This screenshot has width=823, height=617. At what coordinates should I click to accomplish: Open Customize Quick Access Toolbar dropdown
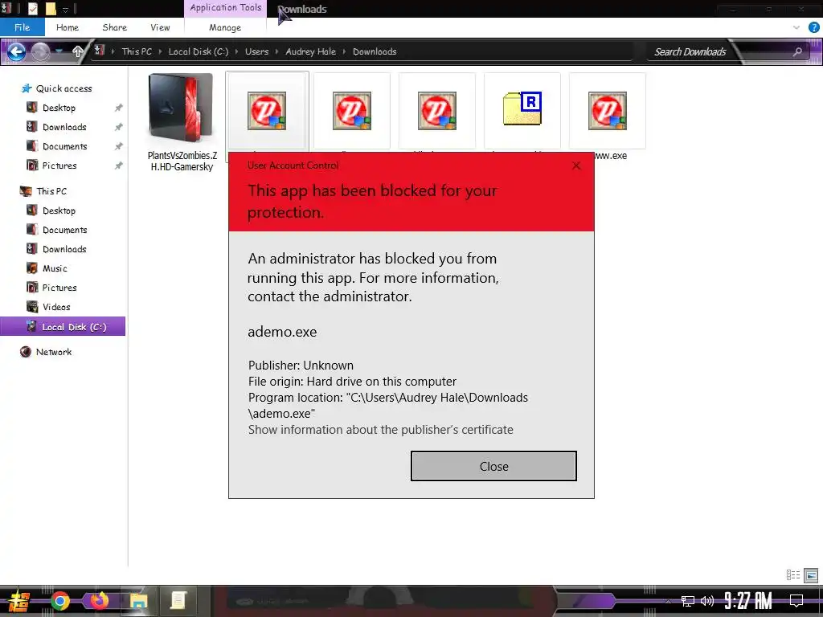66,9
